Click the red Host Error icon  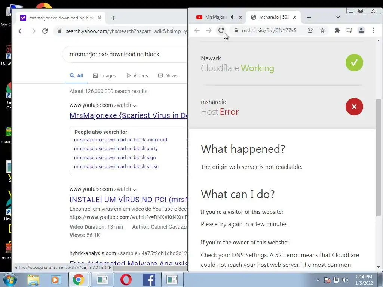click(x=354, y=107)
